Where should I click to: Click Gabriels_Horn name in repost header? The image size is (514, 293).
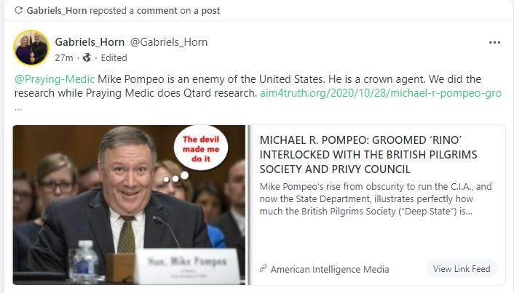click(x=56, y=10)
